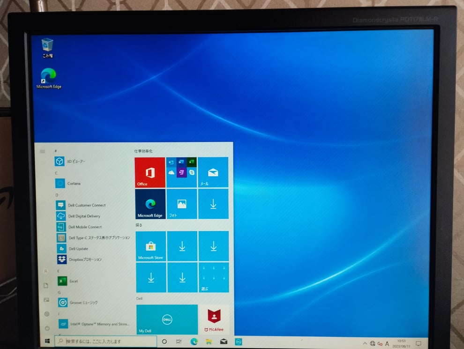Click the D letter header in app list

(x=57, y=195)
